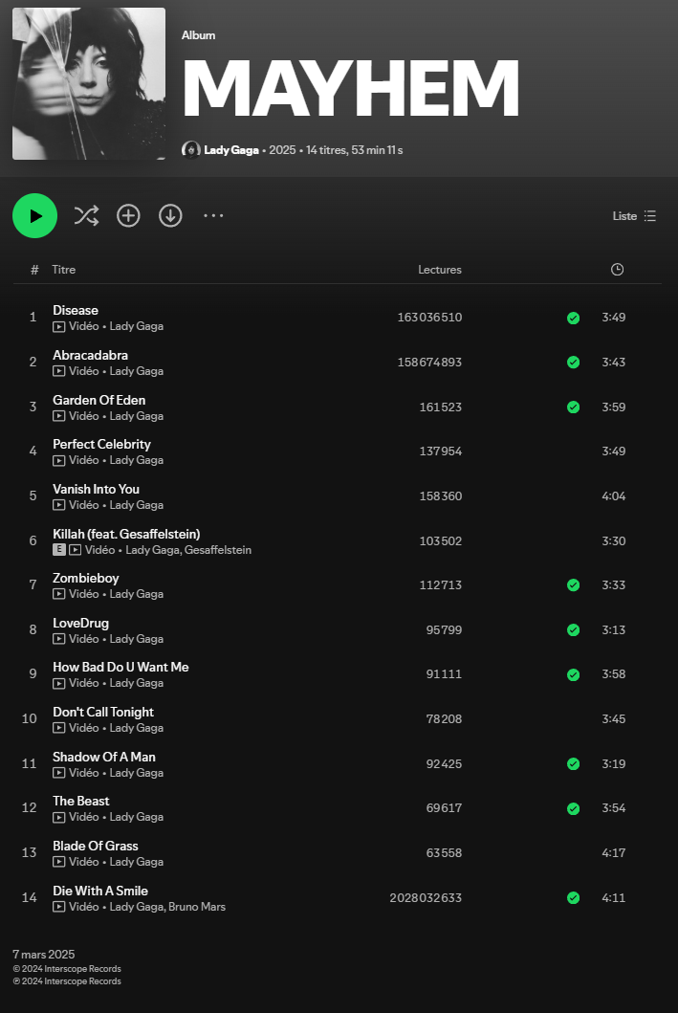Click the video icon under How Bad Do U Want Me

(58, 684)
